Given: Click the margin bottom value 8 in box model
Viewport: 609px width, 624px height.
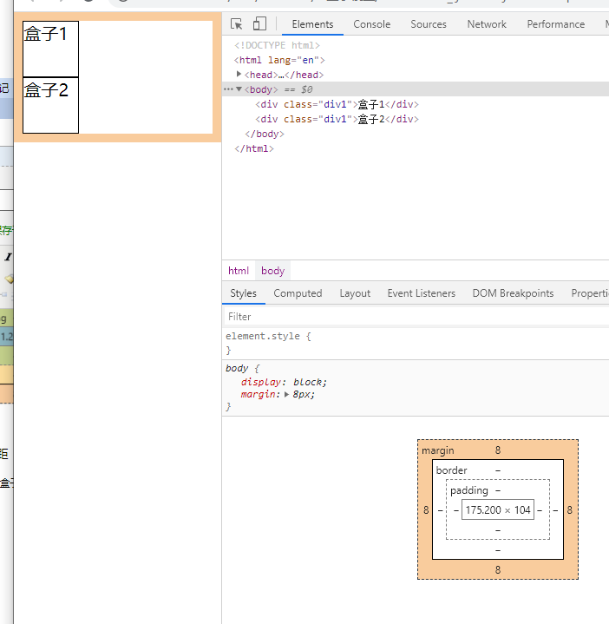Looking at the screenshot, I should tap(498, 569).
